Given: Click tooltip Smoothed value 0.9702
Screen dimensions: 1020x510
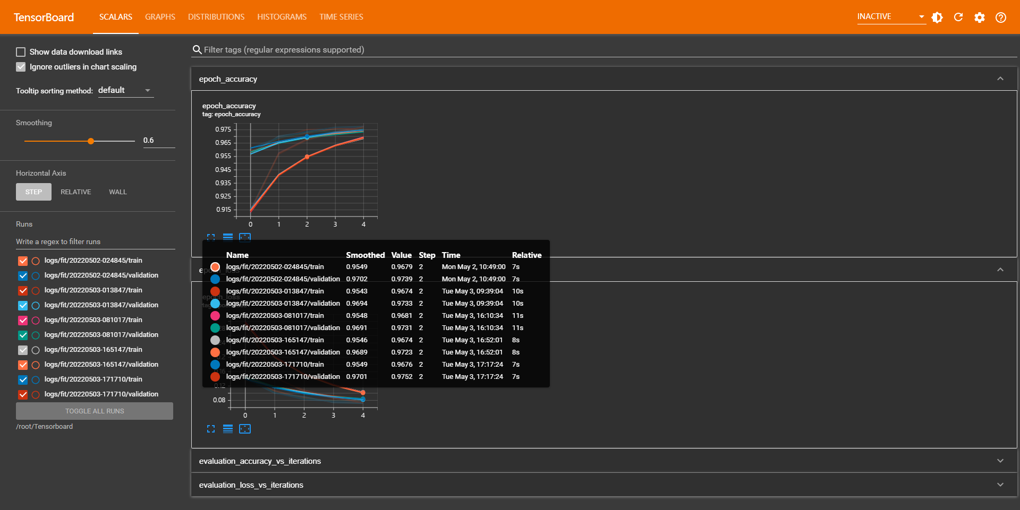Looking at the screenshot, I should tap(356, 279).
